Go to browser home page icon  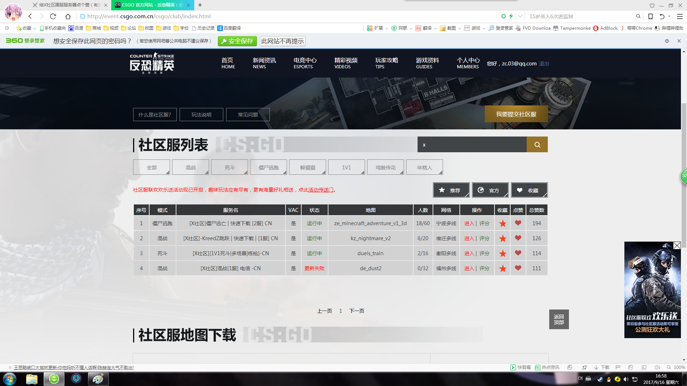pos(68,16)
